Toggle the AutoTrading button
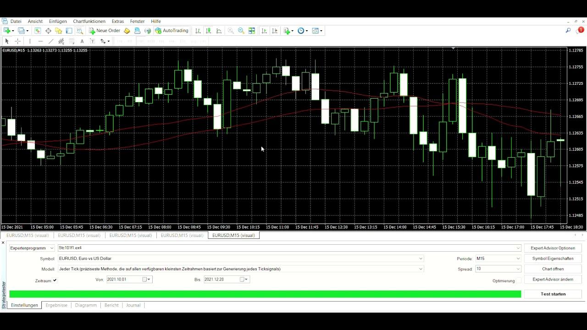The height and width of the screenshot is (330, 587). coord(172,31)
